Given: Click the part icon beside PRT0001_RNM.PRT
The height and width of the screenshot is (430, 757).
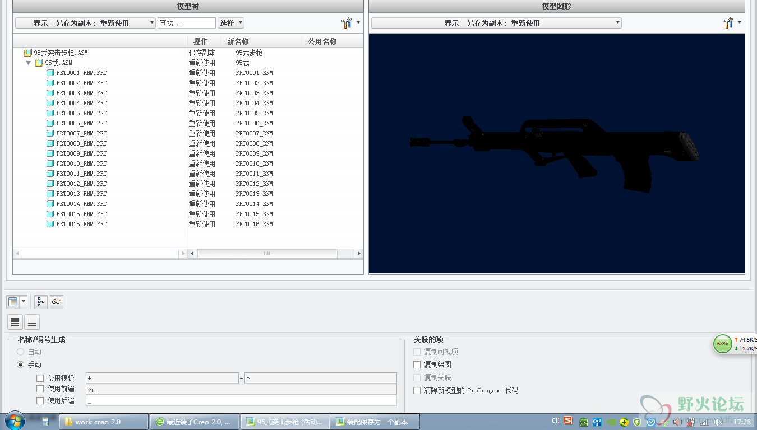Looking at the screenshot, I should pyautogui.click(x=50, y=73).
